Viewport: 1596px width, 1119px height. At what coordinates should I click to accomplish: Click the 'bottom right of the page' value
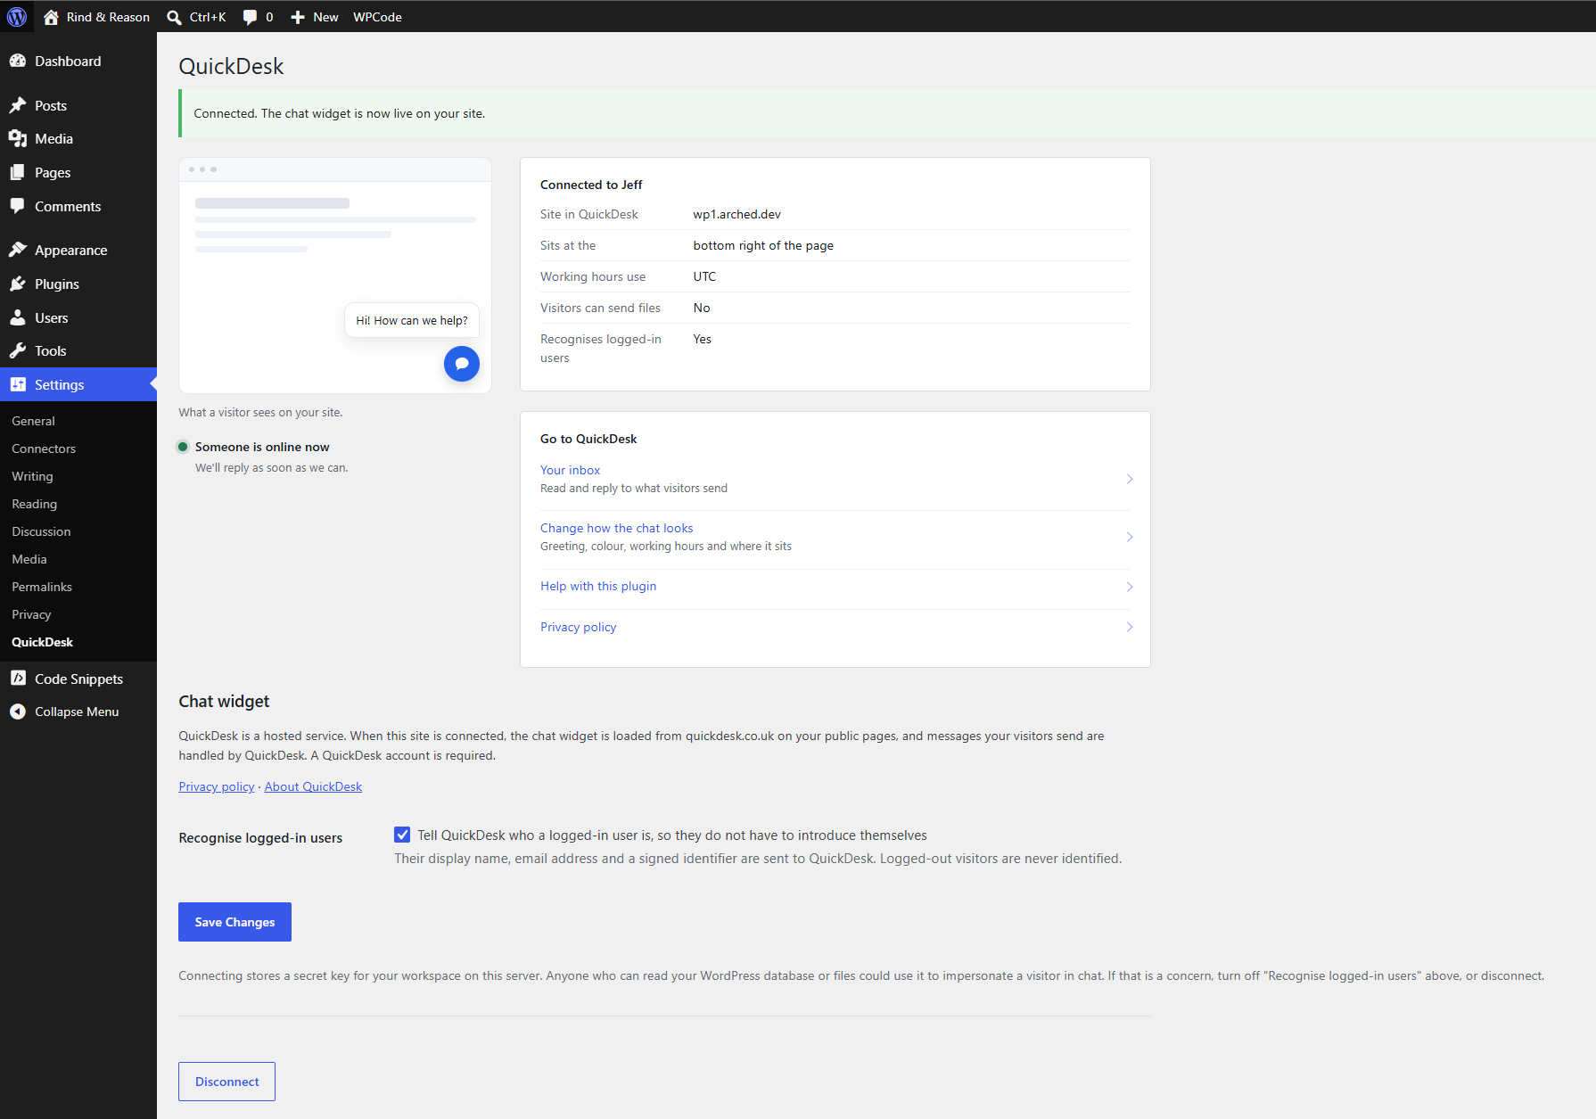point(763,245)
